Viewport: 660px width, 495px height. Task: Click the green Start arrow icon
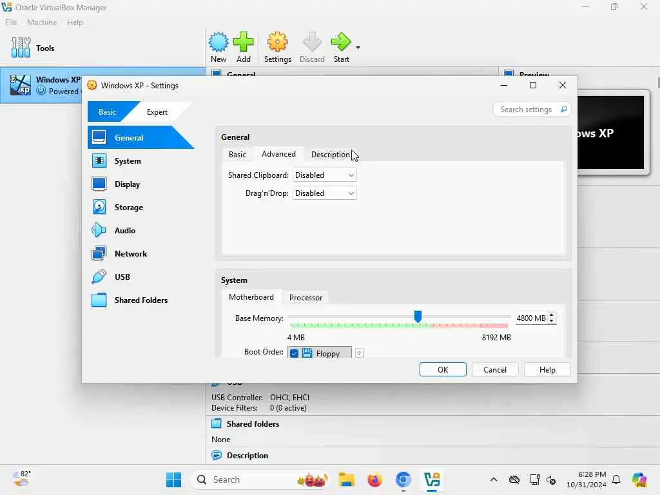point(342,42)
